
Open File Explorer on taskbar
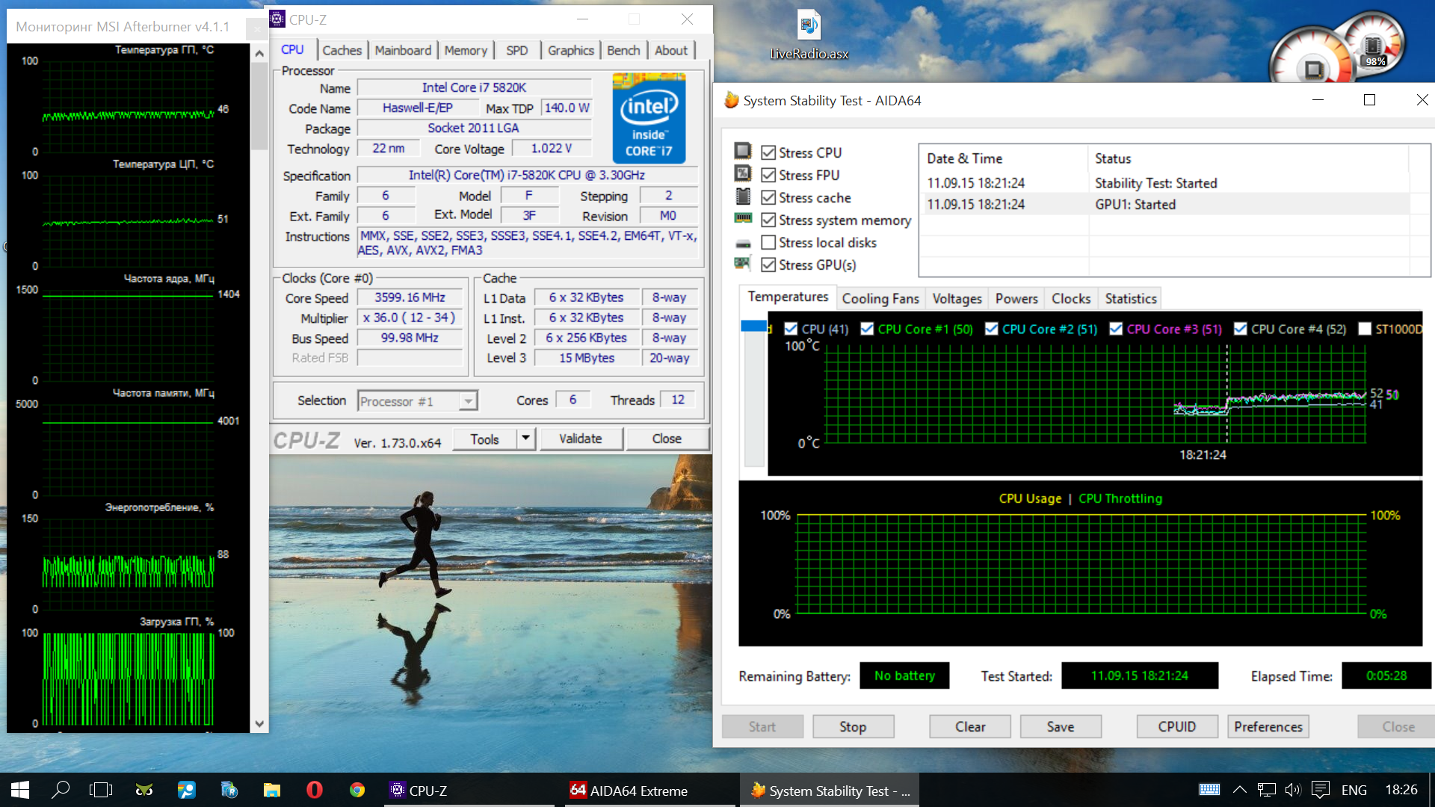(x=272, y=790)
